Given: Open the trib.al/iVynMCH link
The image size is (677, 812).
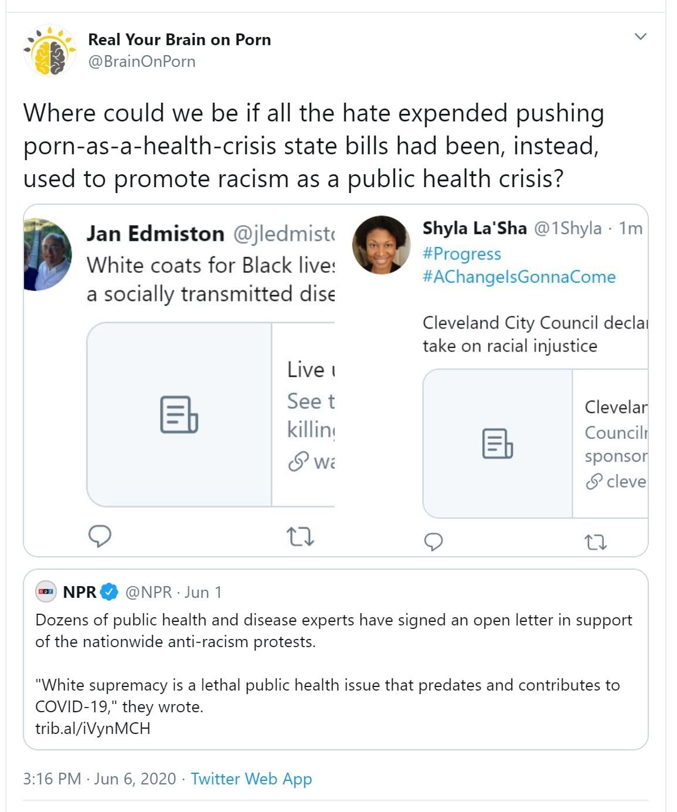Looking at the screenshot, I should tap(93, 729).
